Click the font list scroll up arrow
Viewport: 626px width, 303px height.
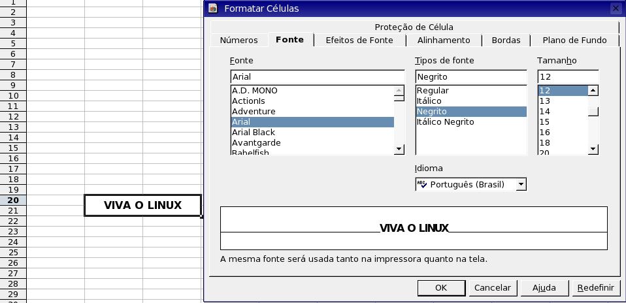(399, 91)
